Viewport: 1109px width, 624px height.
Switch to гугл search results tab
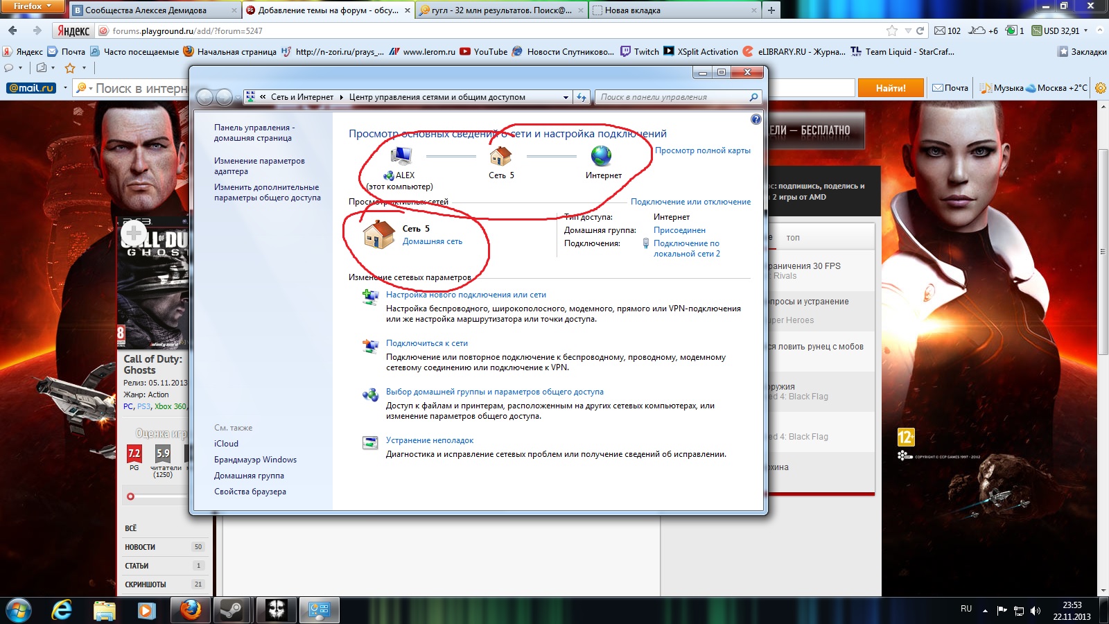[x=501, y=10]
